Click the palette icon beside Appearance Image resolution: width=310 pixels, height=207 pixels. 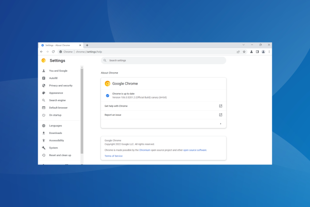pos(44,93)
